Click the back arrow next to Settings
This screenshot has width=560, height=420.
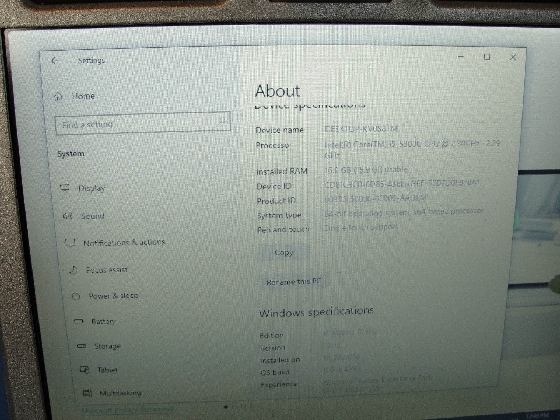(x=55, y=61)
